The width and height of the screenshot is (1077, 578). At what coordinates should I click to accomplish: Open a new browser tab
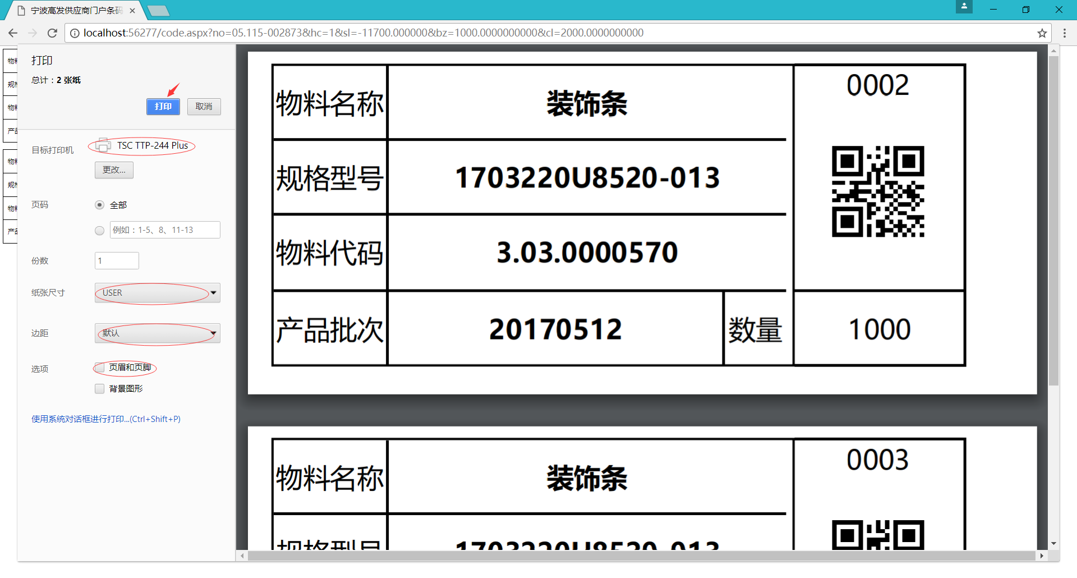pos(158,11)
